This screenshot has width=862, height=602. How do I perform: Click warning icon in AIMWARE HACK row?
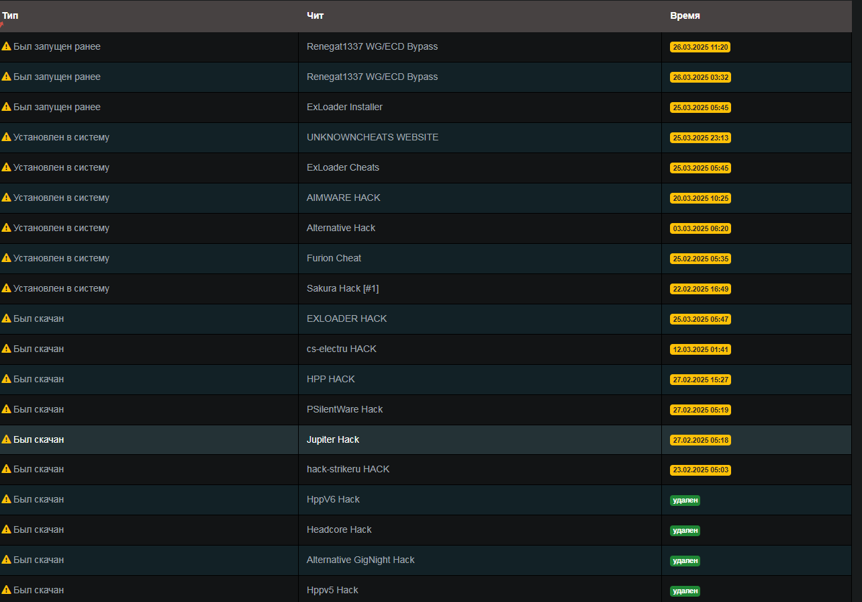[x=7, y=198]
